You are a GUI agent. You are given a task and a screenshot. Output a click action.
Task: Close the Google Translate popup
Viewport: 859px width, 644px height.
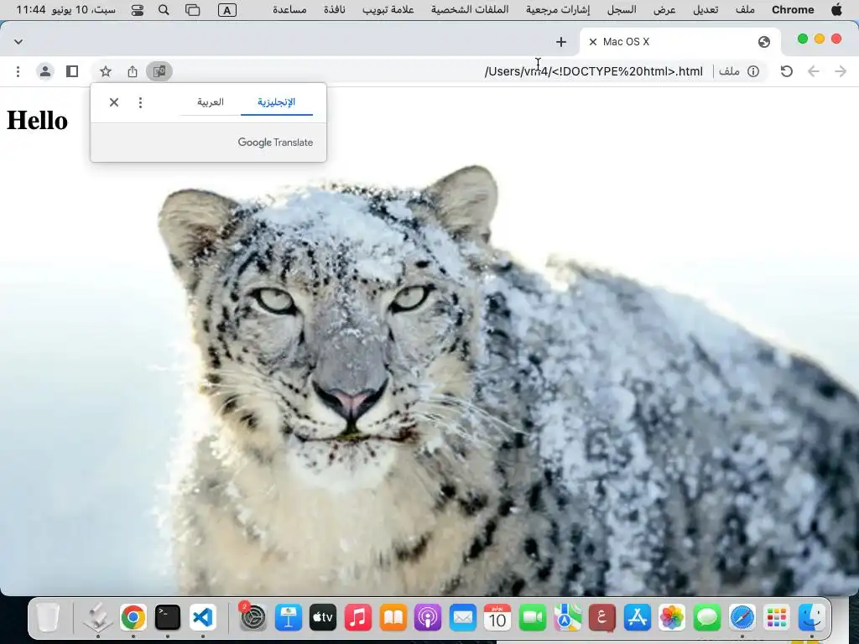(x=114, y=102)
